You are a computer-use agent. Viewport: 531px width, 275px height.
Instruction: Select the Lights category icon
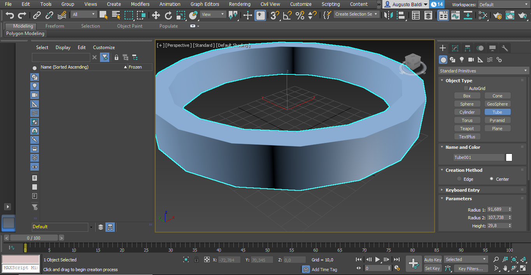click(x=462, y=60)
